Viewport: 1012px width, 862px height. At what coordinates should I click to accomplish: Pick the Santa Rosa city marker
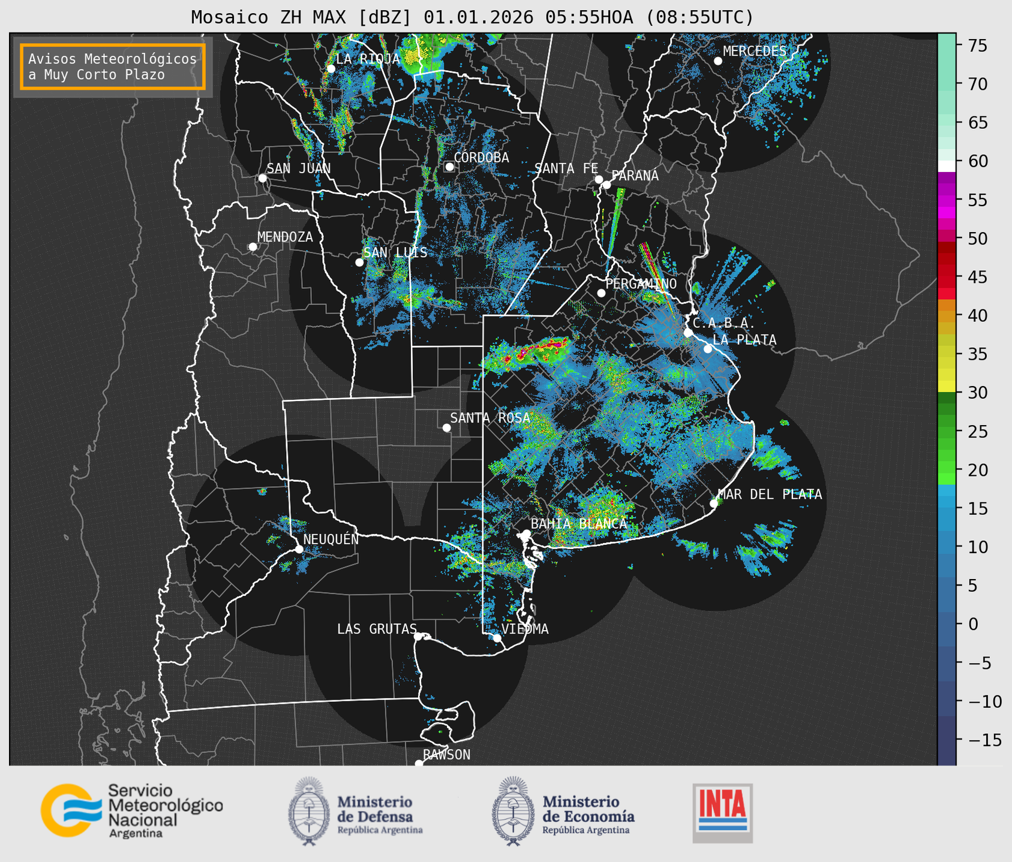(x=446, y=427)
